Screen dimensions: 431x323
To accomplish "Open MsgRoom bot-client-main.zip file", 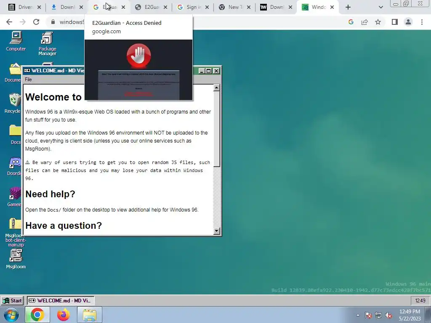I will pyautogui.click(x=16, y=232).
